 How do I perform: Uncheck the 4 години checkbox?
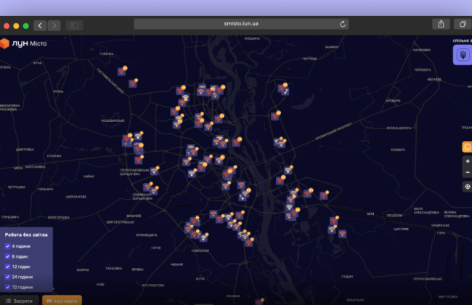pyautogui.click(x=8, y=246)
